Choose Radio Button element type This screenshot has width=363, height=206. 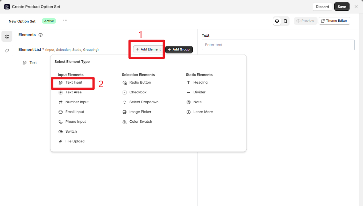coord(140,82)
